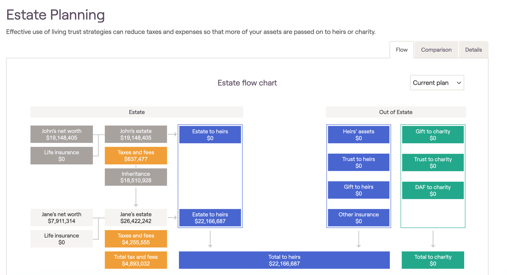Open the Details tab

tap(473, 50)
